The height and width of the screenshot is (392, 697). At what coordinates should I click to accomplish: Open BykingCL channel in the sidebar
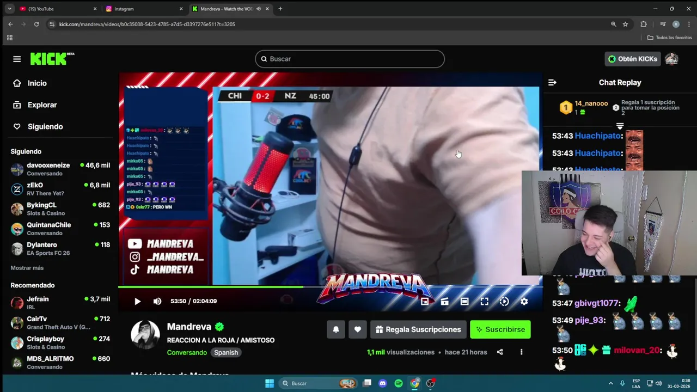(60, 209)
